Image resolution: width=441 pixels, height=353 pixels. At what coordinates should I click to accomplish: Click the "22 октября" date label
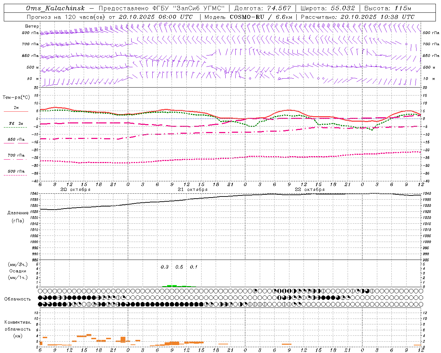pyautogui.click(x=310, y=190)
